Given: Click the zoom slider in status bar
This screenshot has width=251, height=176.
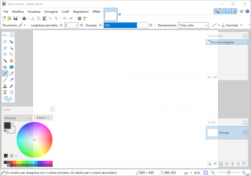Looking at the screenshot, I should 228,172.
